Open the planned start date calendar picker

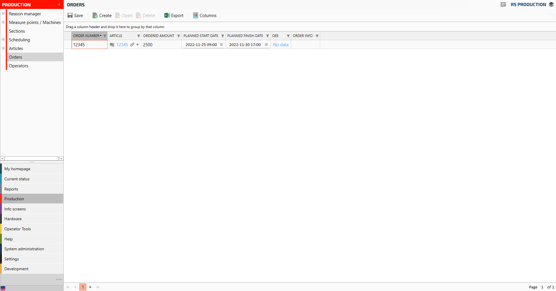click(221, 45)
